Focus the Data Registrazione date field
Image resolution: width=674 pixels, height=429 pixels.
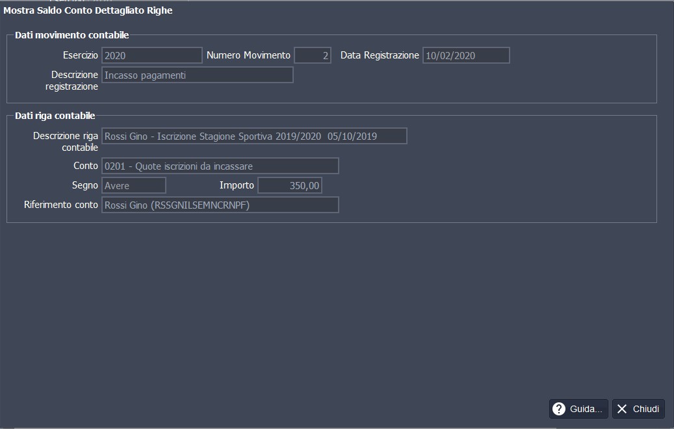(x=466, y=55)
